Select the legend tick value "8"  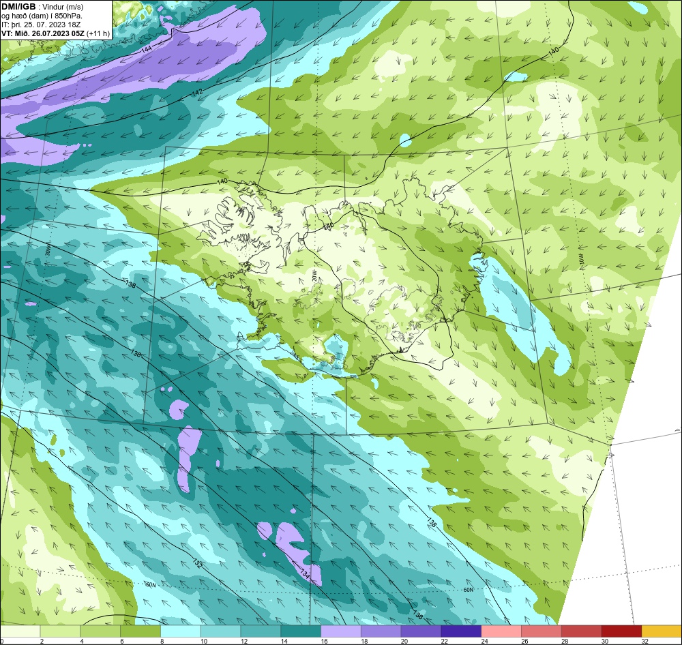(162, 641)
